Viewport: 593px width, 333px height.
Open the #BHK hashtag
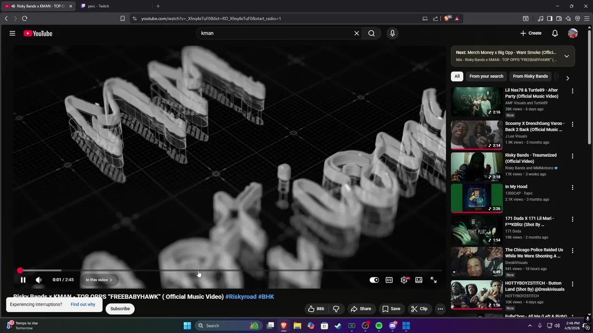pyautogui.click(x=266, y=297)
